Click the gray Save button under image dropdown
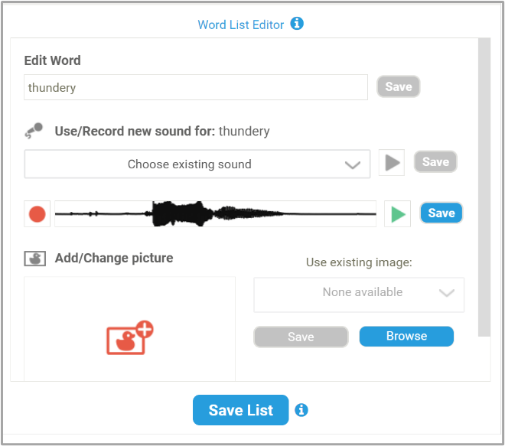 [x=301, y=337]
